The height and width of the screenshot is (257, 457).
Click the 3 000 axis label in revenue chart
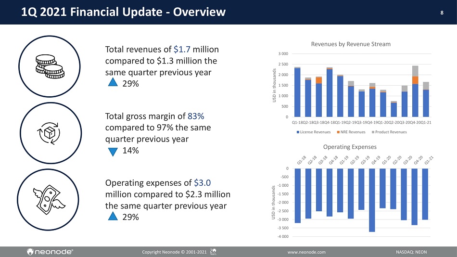(283, 54)
